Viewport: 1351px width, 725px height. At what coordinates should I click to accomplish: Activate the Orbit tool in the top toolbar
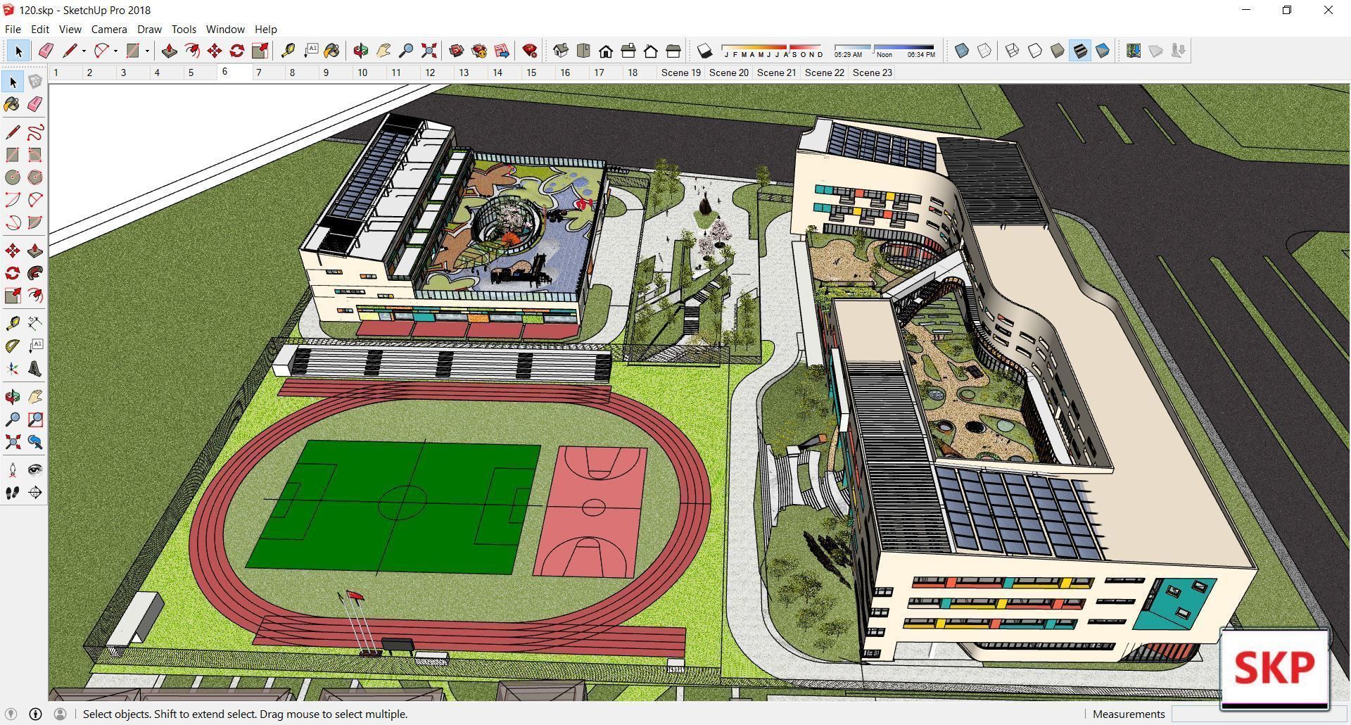pos(361,51)
